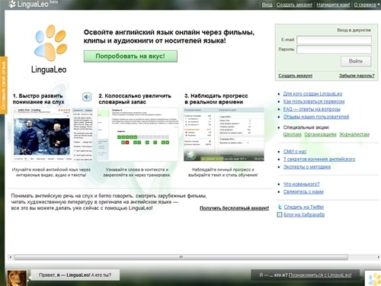Image resolution: width=381 pixels, height=286 pixels.
Task: Click heading 3. Наблюдать прогресс в реальном времени
Action: 216,99
